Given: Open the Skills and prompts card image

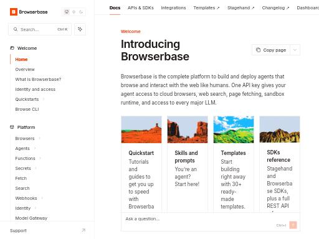Looking at the screenshot, I should 188,129.
